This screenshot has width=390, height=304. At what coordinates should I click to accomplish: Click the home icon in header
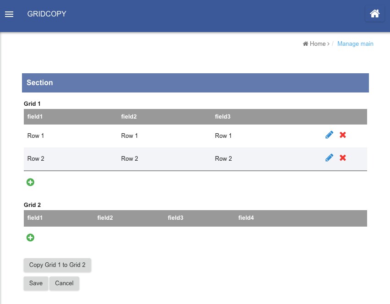(x=374, y=13)
